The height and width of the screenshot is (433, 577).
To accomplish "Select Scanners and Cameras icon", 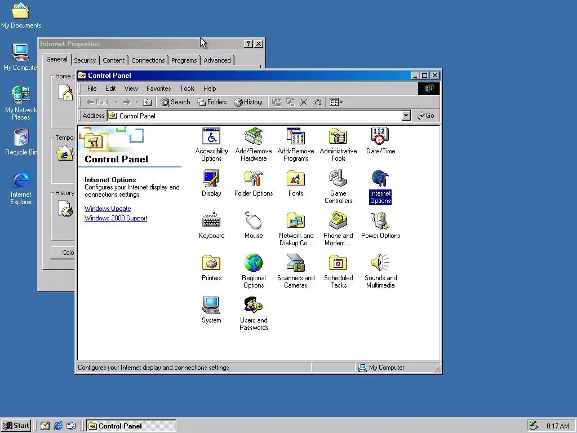I will (296, 271).
